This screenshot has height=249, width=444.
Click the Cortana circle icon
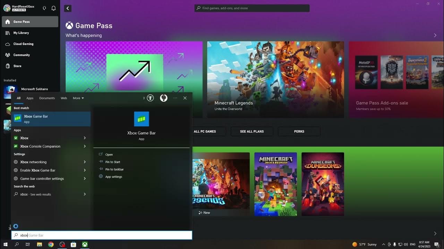click(16, 226)
